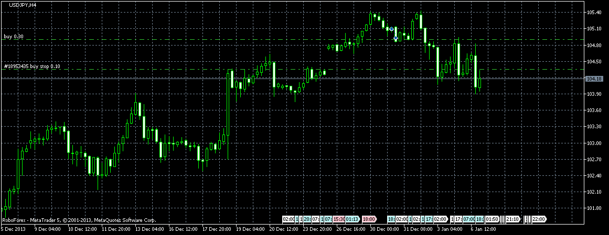609x235 pixels.
Task: Click the 103.60 price scale label
Action: click(594, 110)
